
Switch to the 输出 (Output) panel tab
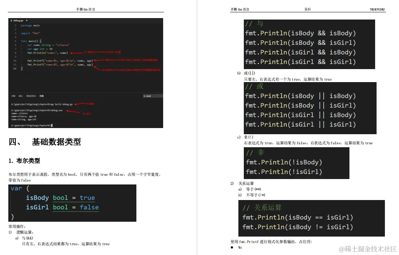(x=21, y=96)
